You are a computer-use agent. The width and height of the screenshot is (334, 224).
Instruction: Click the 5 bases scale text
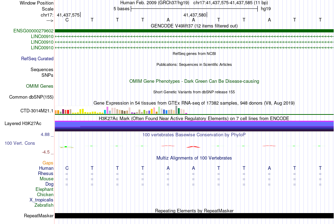[x=121, y=9]
